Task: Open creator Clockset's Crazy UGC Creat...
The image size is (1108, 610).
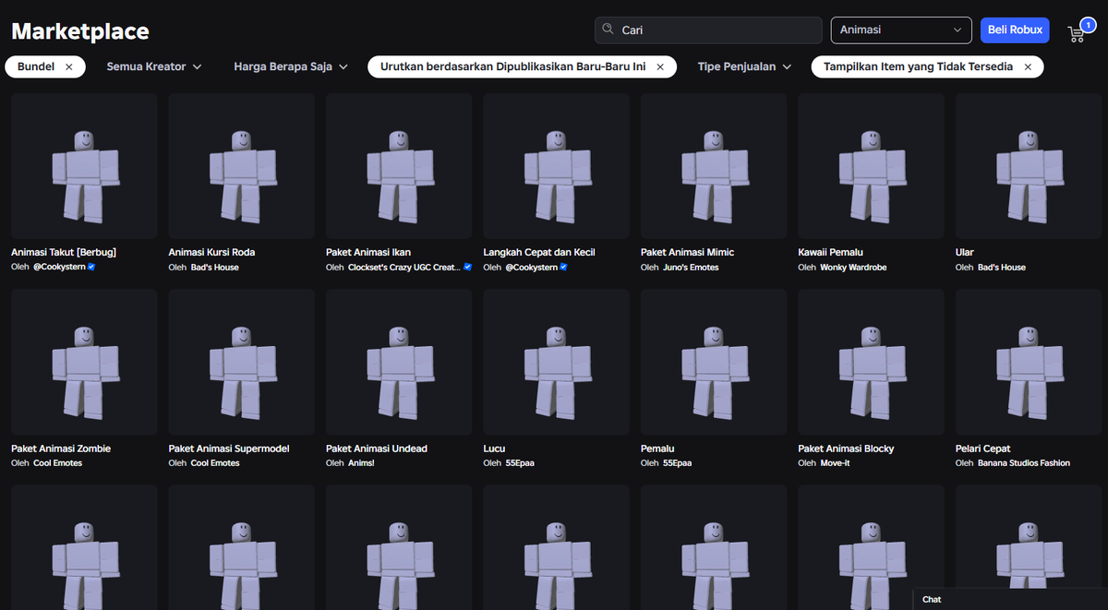Action: click(404, 268)
